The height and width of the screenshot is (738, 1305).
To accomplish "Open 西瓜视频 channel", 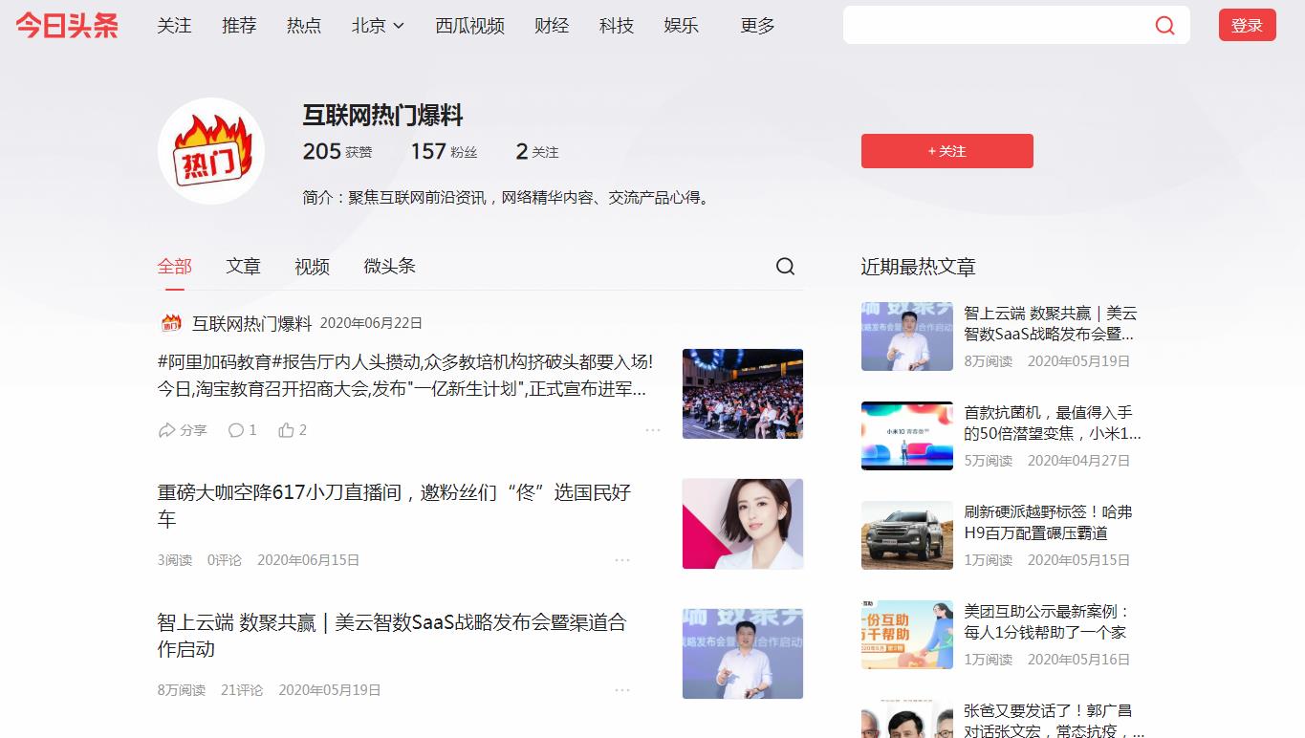I will coord(469,26).
